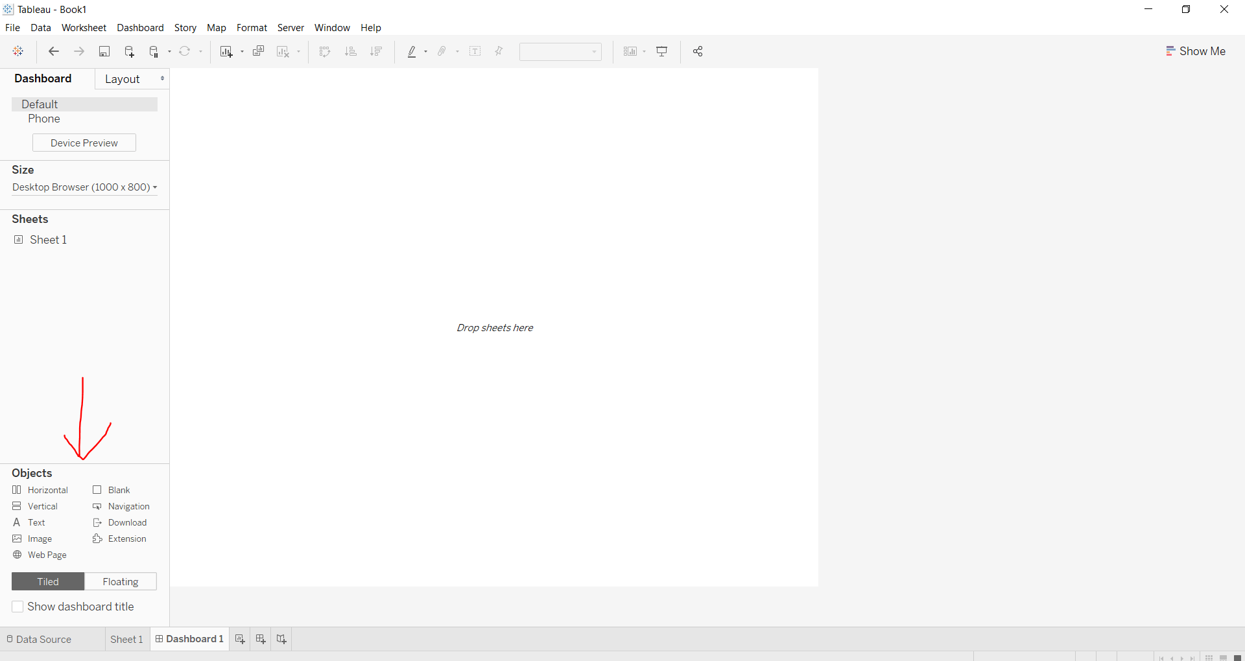Click the New Worksheet toolbar icon
This screenshot has height=661, width=1245.
pos(226,51)
